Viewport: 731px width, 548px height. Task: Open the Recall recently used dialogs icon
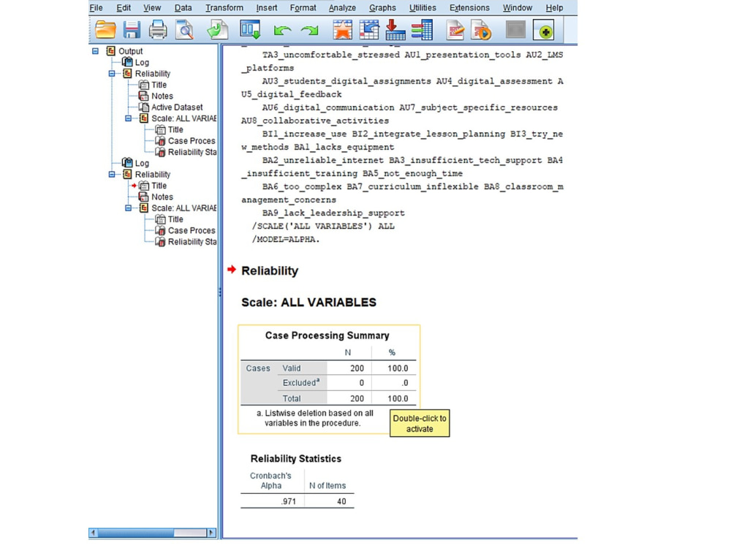point(250,30)
